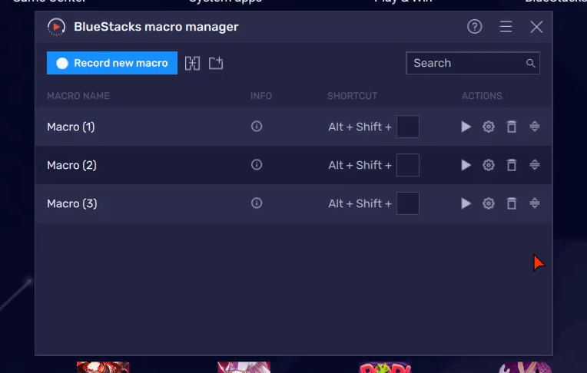The image size is (587, 373).
Task: Delete Macro (1) with trash icon
Action: (x=512, y=127)
